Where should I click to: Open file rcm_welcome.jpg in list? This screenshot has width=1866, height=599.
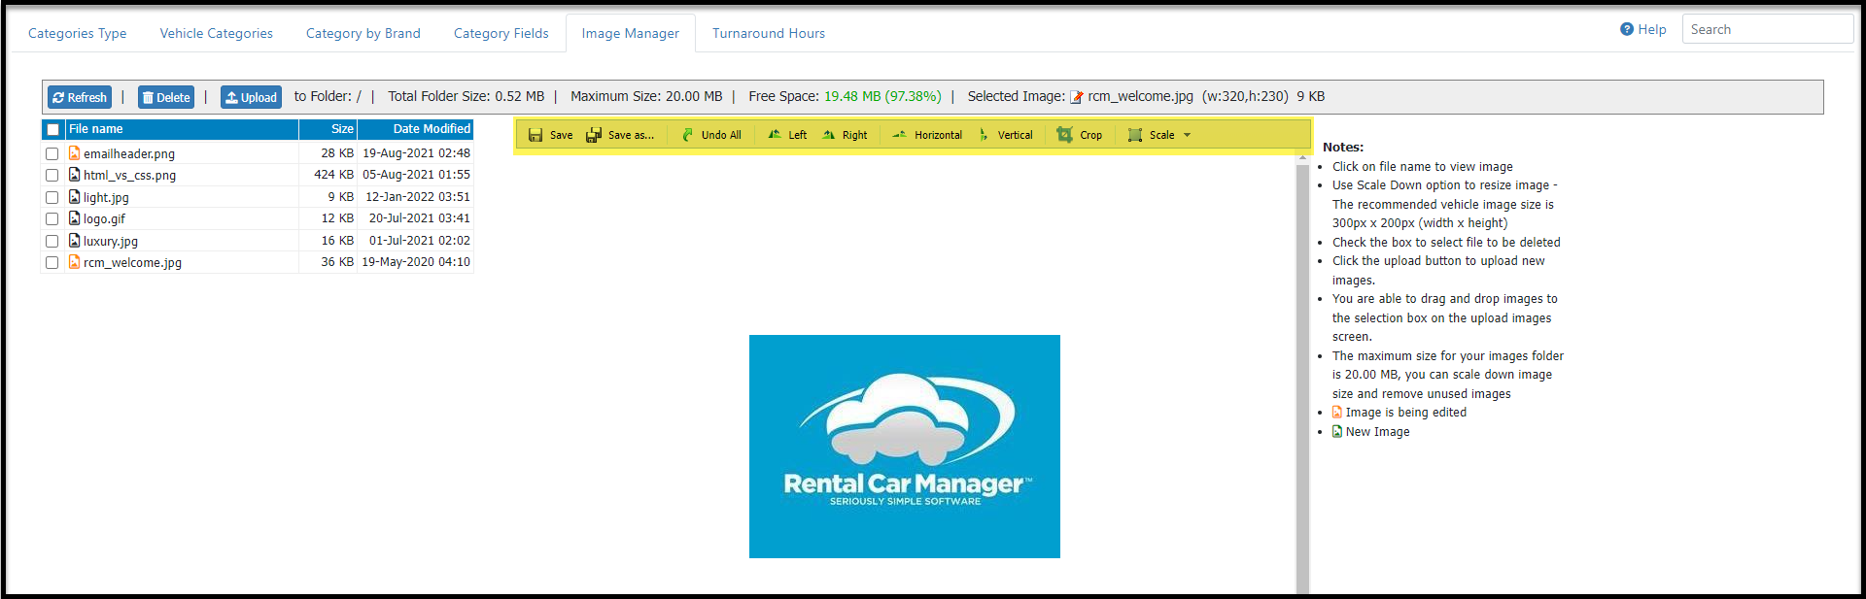point(132,263)
